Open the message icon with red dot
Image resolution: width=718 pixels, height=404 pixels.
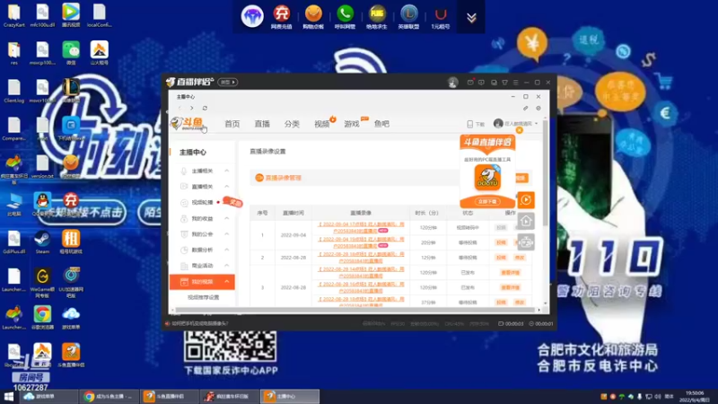[x=470, y=82]
